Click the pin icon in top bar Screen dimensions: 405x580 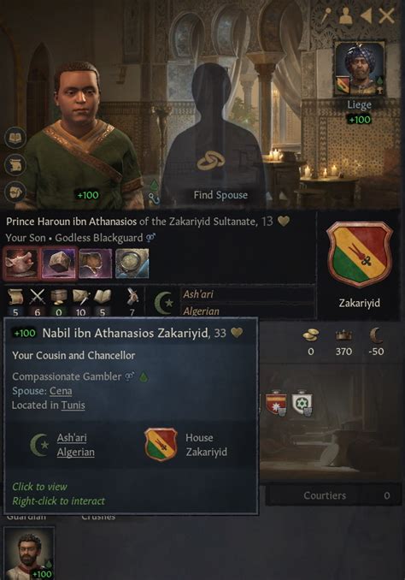[326, 16]
